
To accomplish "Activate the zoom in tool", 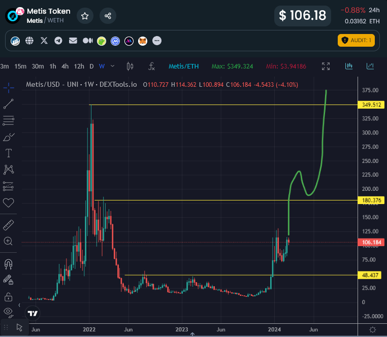I will click(8, 241).
